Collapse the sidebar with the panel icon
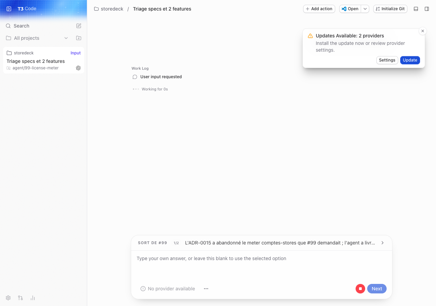 click(x=9, y=9)
